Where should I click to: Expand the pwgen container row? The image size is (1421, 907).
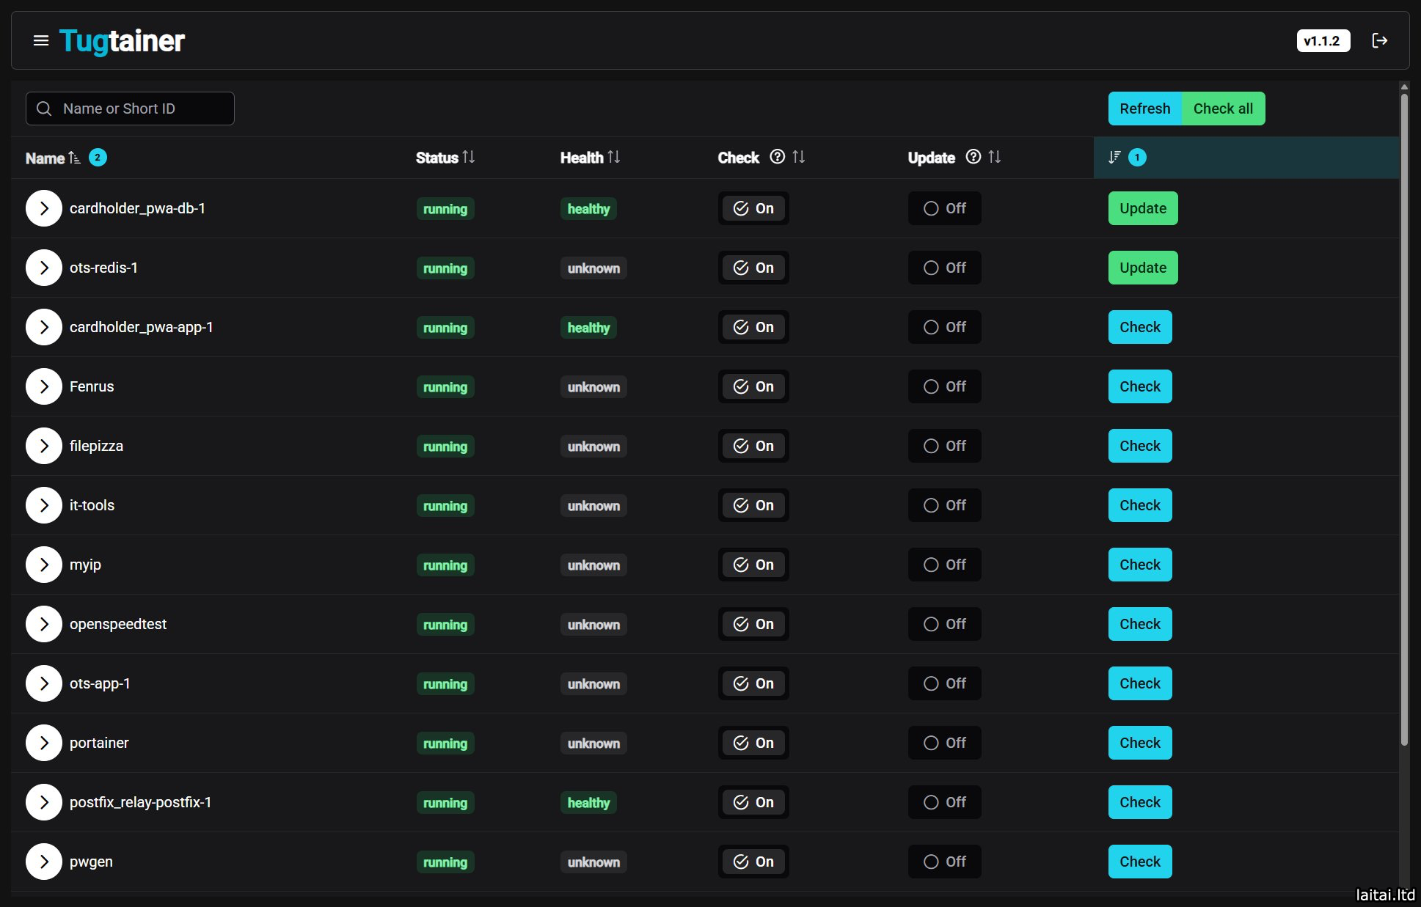click(x=44, y=862)
